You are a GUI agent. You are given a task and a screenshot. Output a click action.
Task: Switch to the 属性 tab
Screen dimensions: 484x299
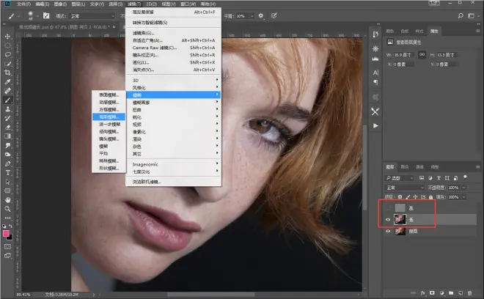(434, 31)
